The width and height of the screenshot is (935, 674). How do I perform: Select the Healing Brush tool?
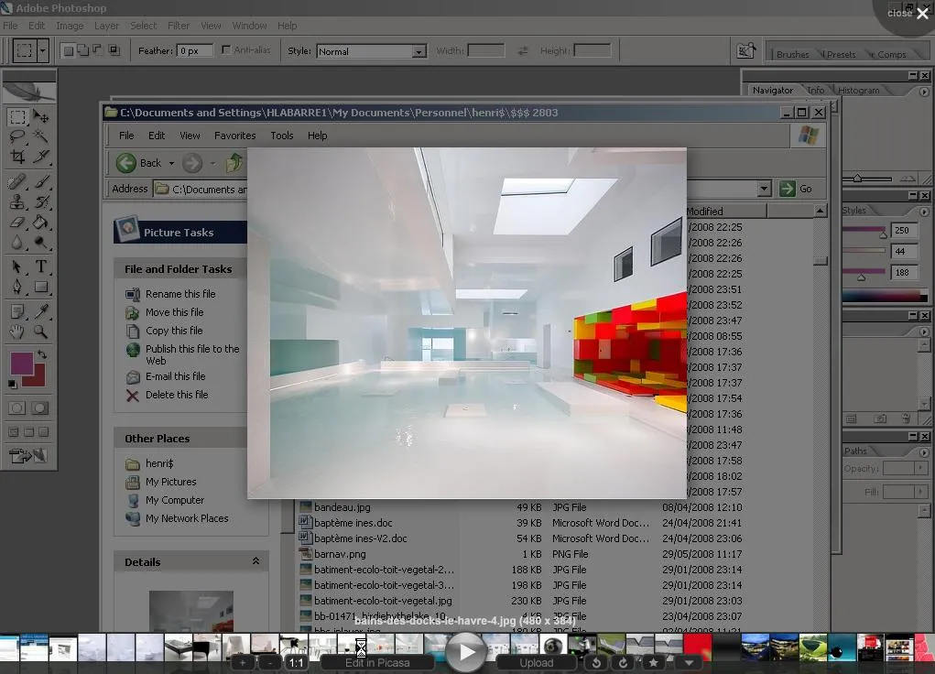[17, 181]
